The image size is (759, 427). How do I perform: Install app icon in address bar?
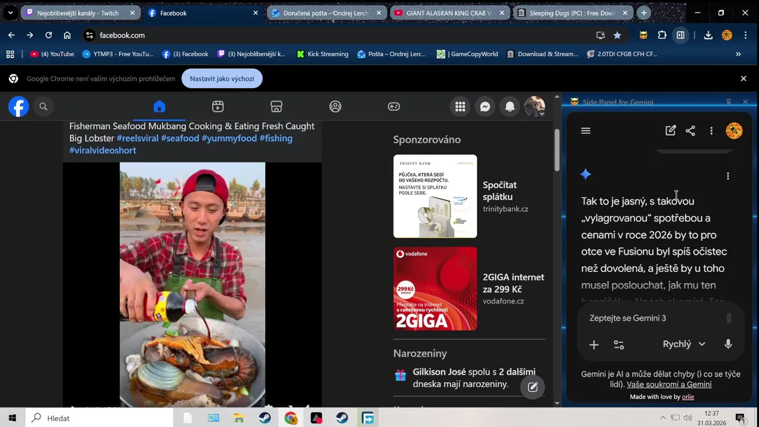click(x=601, y=35)
